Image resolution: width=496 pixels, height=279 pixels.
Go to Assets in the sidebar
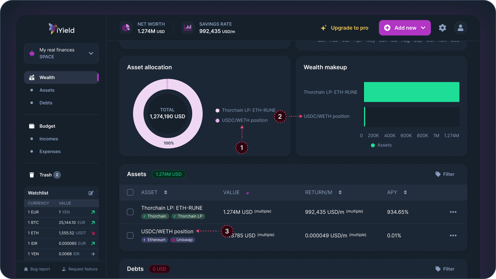47,90
